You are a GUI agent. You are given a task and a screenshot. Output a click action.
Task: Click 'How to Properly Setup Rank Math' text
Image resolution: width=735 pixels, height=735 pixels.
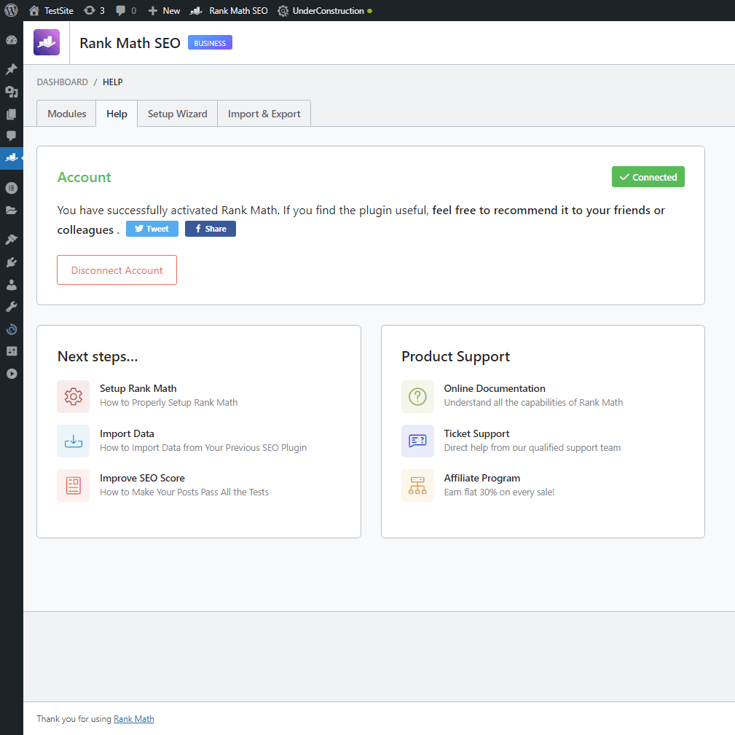169,403
